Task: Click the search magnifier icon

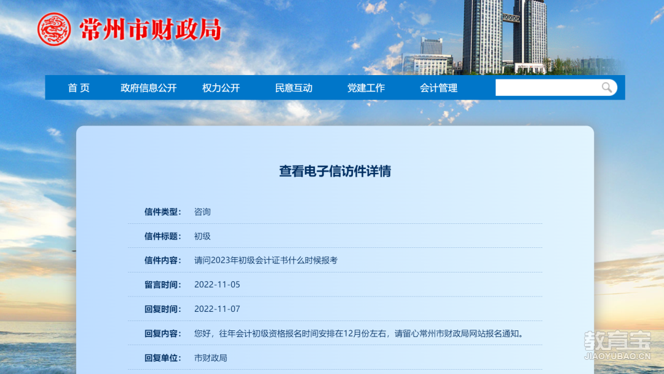Action: click(x=606, y=87)
